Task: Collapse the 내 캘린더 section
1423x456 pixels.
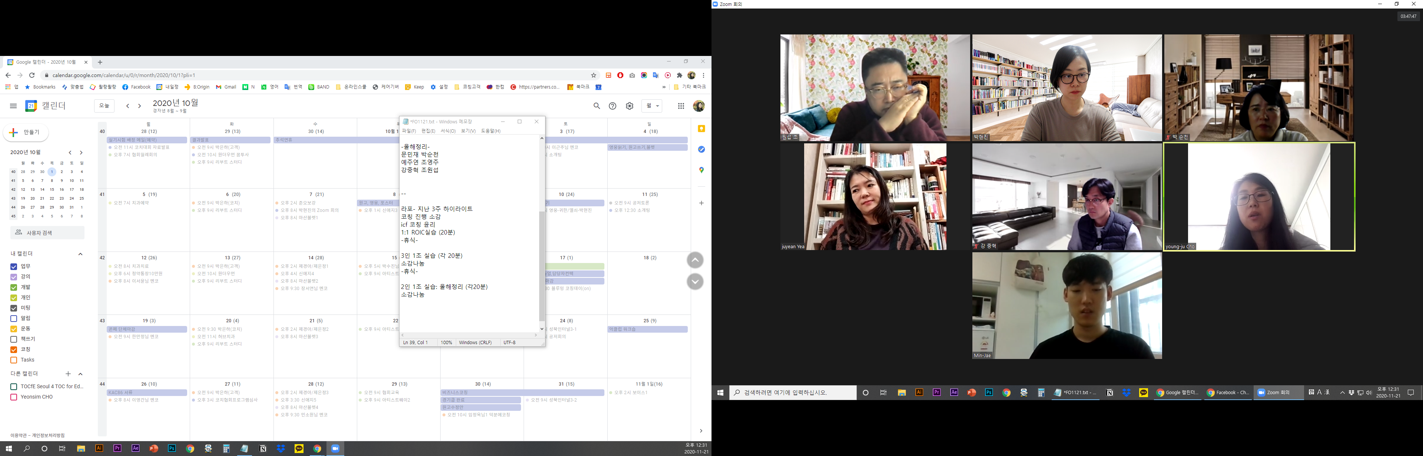Action: (x=80, y=254)
